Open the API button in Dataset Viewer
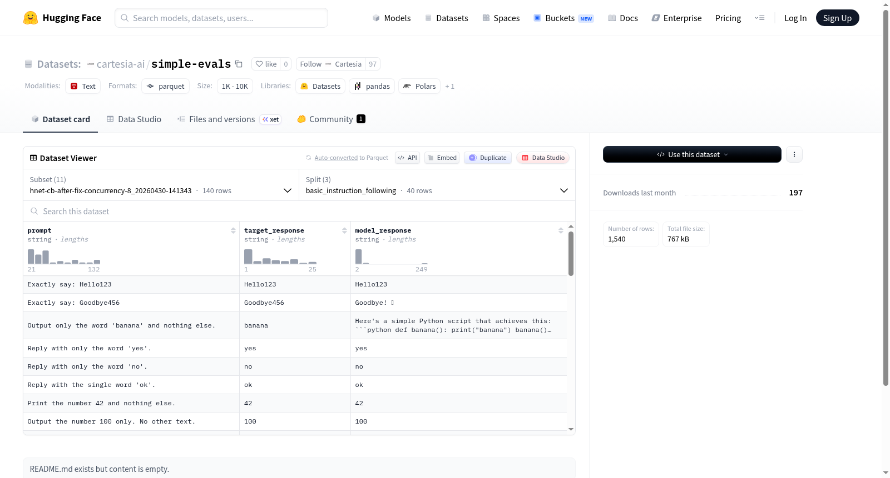 pyautogui.click(x=408, y=158)
